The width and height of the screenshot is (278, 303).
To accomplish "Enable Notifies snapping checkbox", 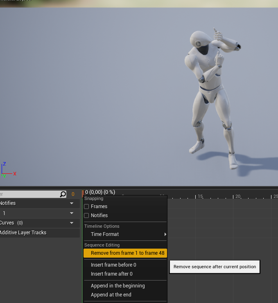I will point(86,215).
